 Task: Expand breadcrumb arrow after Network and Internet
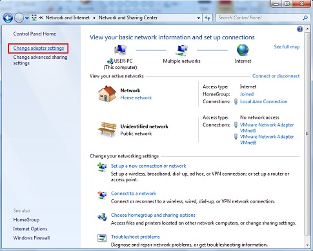pos(94,18)
